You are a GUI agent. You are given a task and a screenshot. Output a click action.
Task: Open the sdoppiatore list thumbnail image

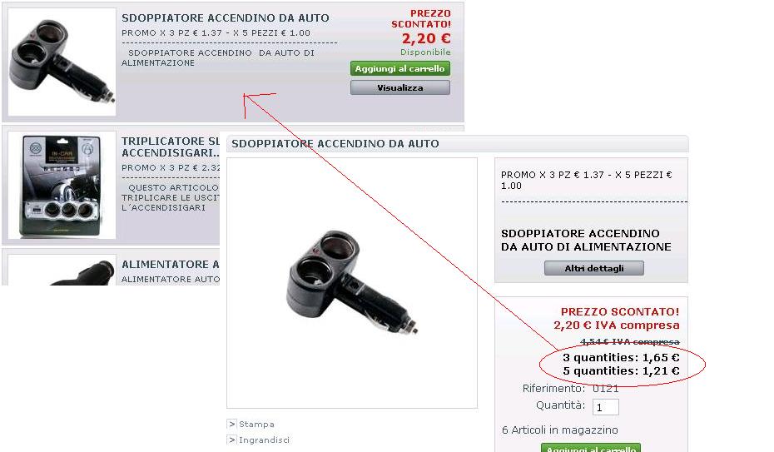coord(62,62)
